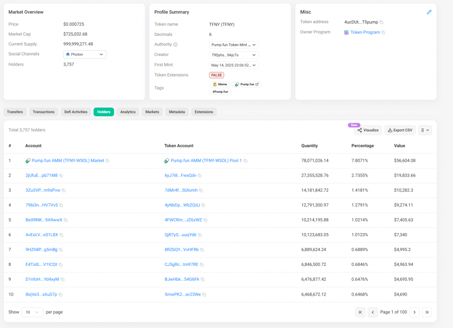This screenshot has height=328, width=453.
Task: Go to the last page of holders
Action: coord(427,312)
